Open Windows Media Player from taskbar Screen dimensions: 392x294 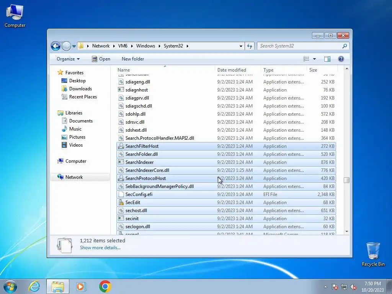click(x=81, y=286)
